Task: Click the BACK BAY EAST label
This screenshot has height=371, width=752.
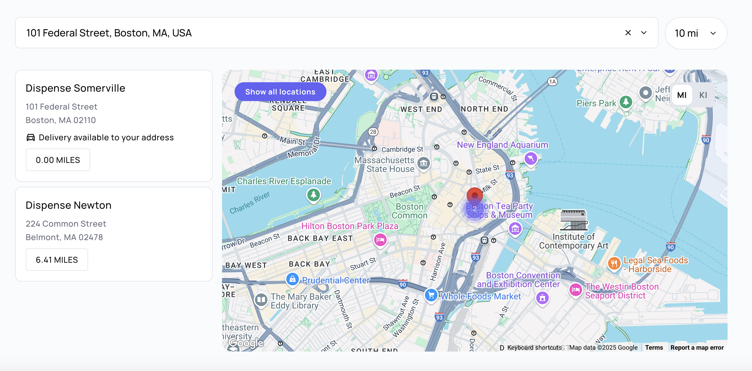Action: 320,238
